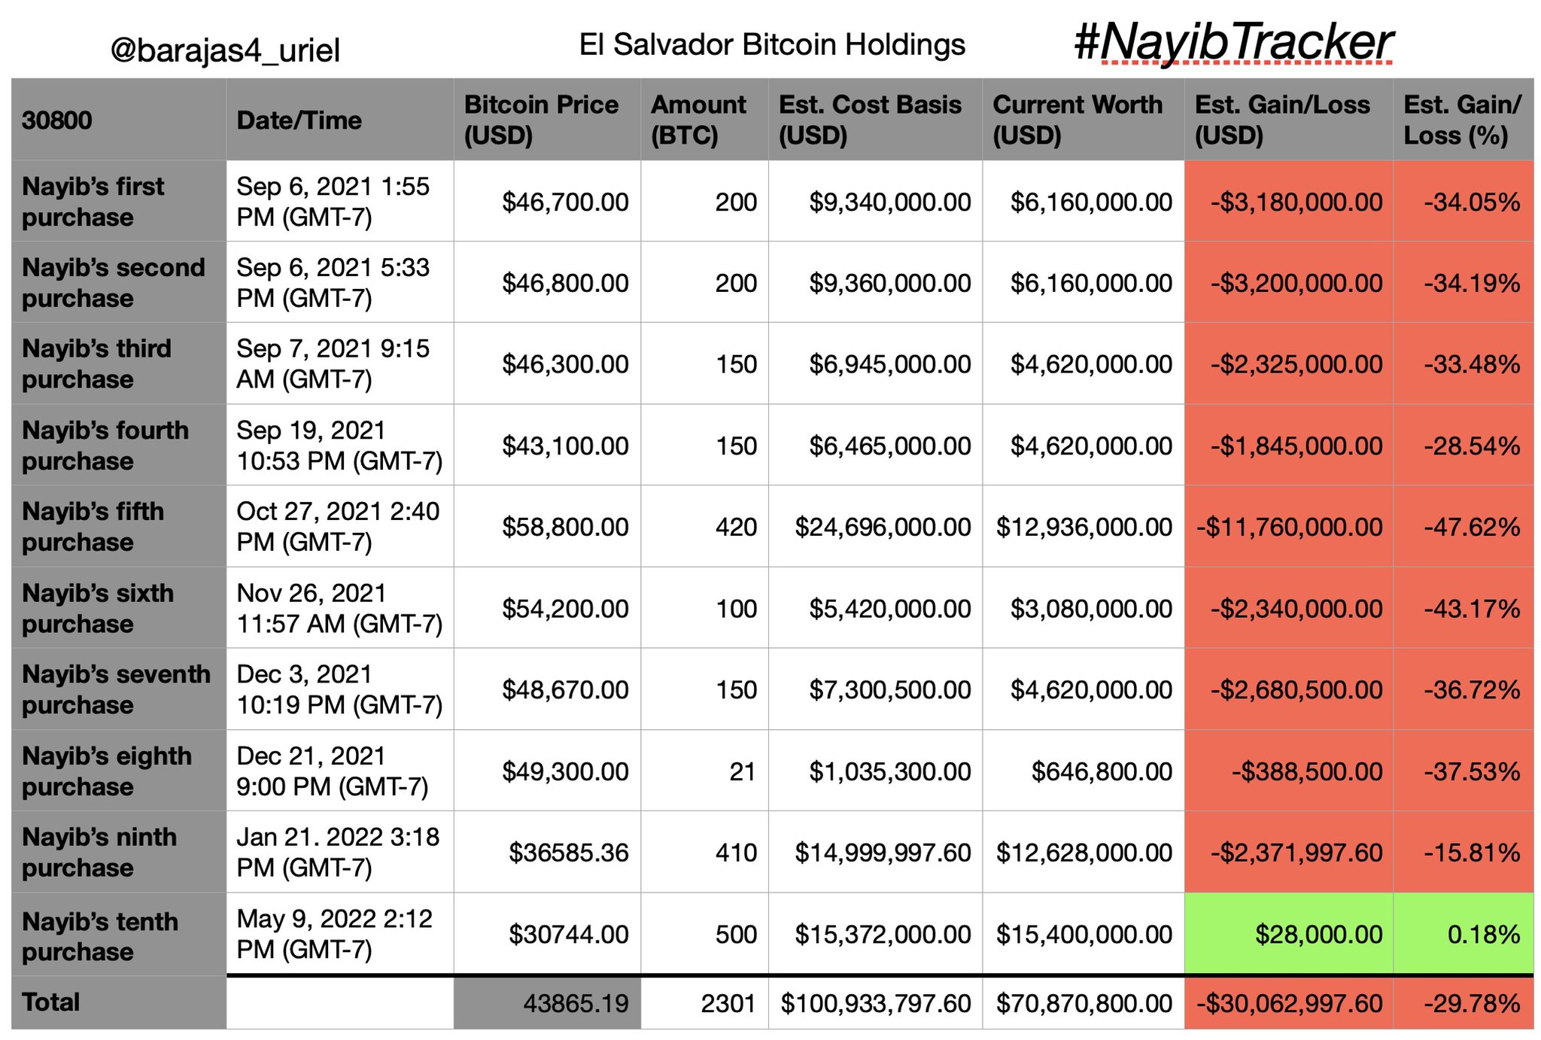Image resolution: width=1541 pixels, height=1040 pixels.
Task: Select the average price 43865.19 cell
Action: 576,1003
